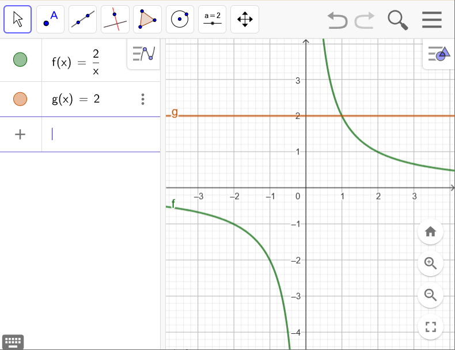Viewport: 455px width, 350px height.
Task: Select the Move arrow tool
Action: point(18,20)
